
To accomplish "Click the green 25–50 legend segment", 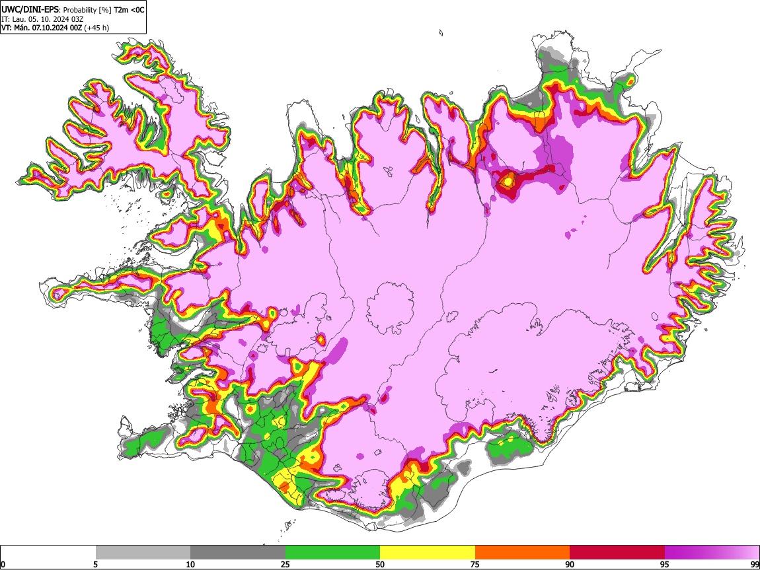I will pyautogui.click(x=332, y=553).
